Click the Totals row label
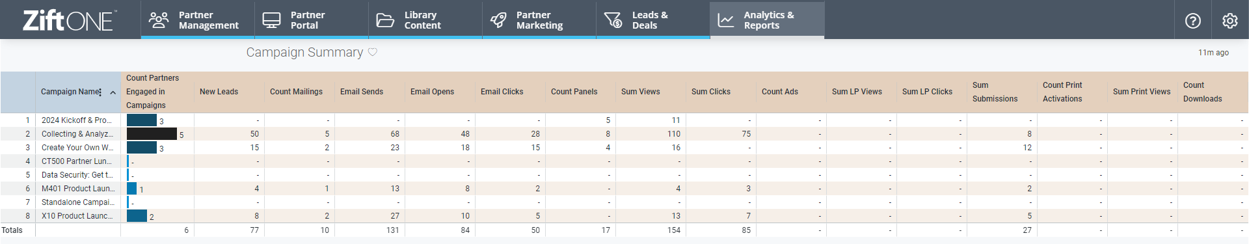 [x=12, y=230]
